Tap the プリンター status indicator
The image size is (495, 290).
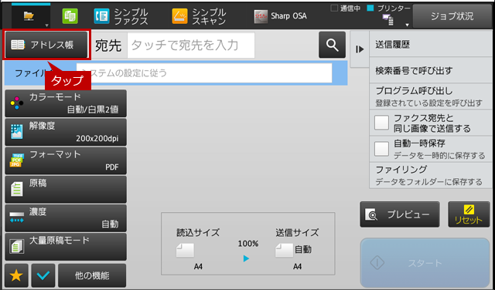tap(389, 8)
